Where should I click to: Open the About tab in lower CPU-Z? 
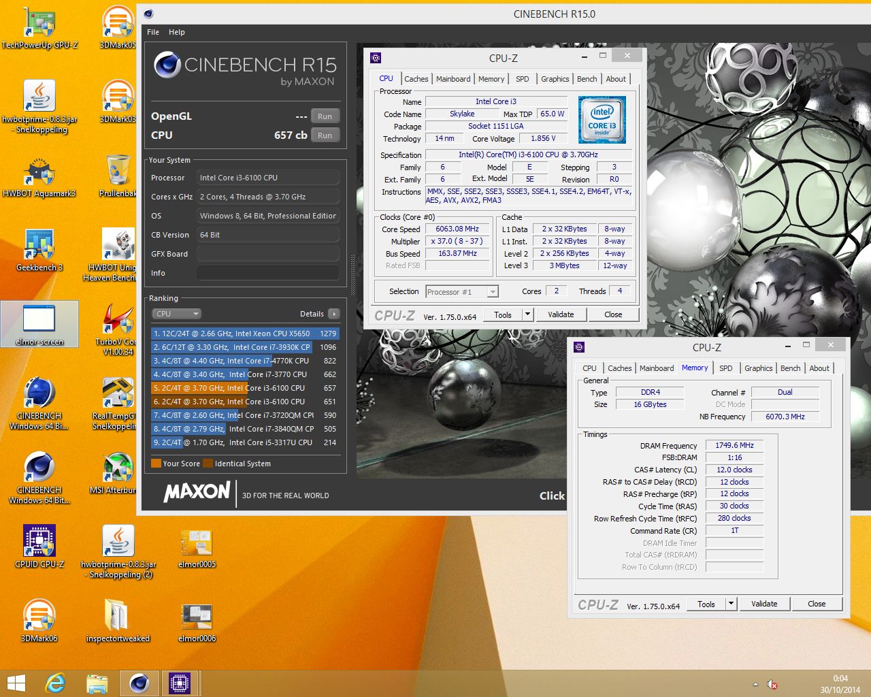(x=819, y=368)
